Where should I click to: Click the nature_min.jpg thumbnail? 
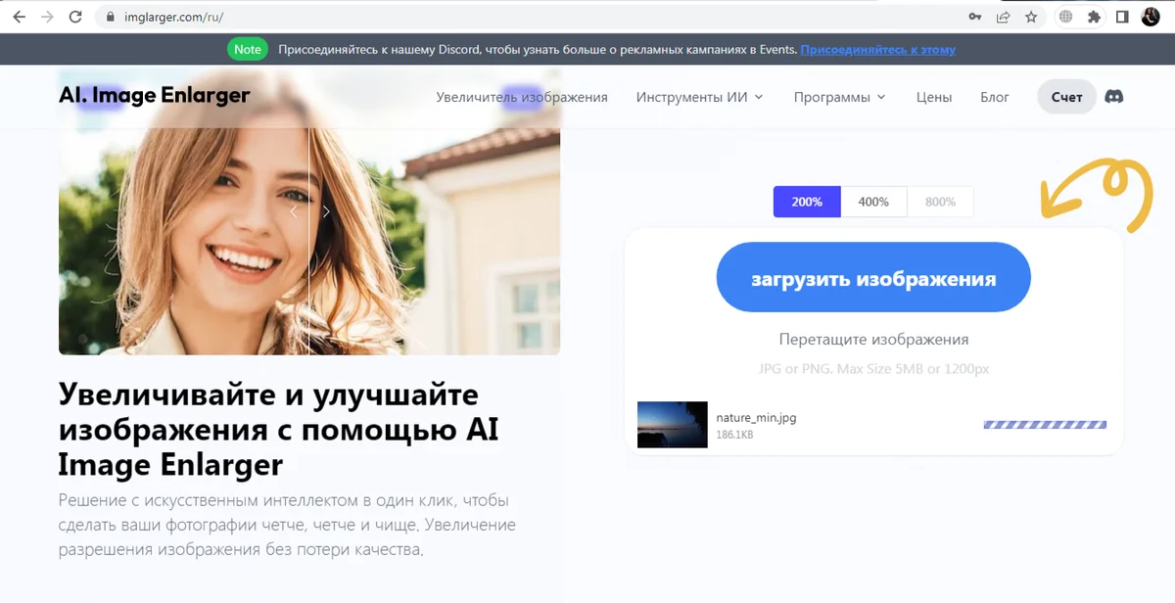tap(672, 424)
